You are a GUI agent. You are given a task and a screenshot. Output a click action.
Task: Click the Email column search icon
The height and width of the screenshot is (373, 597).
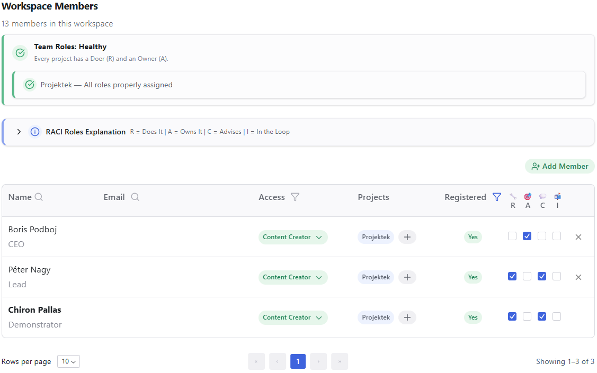point(135,197)
